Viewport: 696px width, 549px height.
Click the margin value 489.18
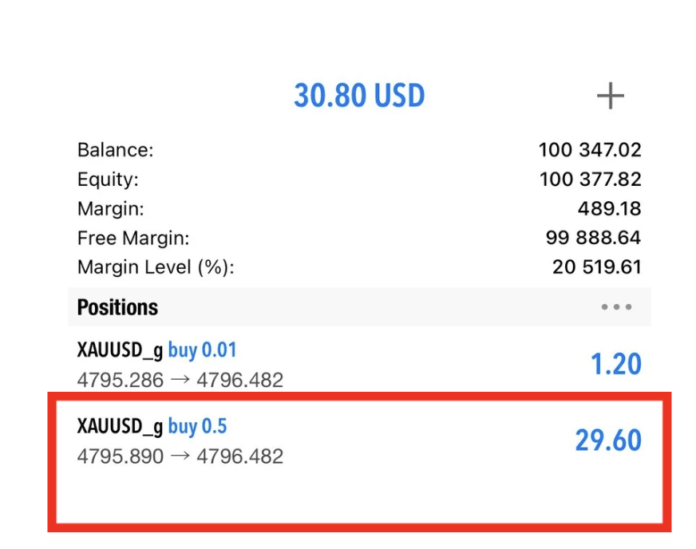609,209
